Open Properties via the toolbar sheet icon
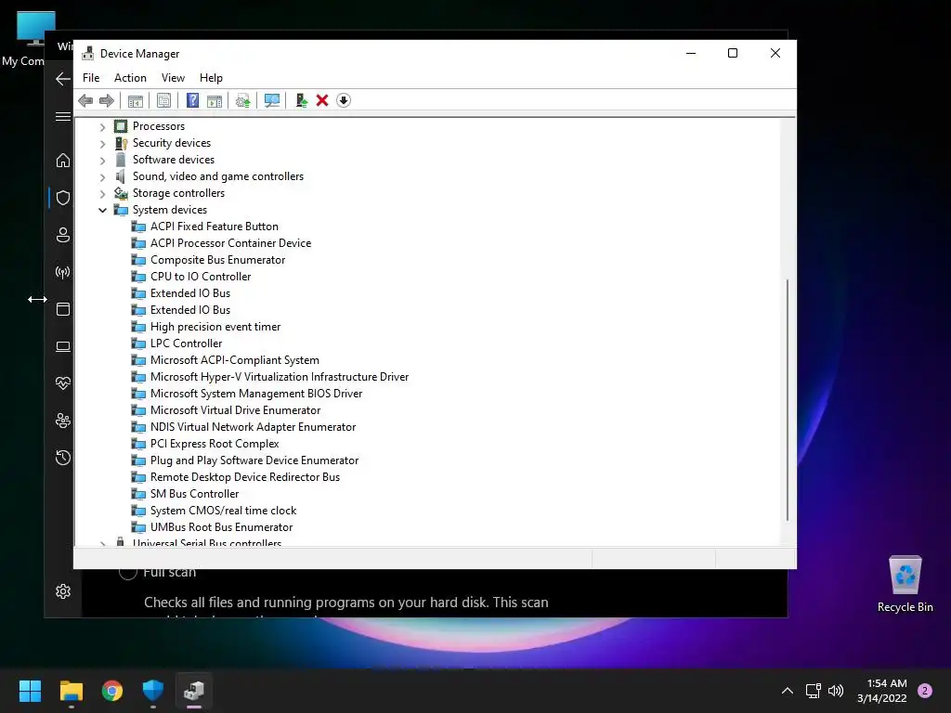 (x=163, y=100)
